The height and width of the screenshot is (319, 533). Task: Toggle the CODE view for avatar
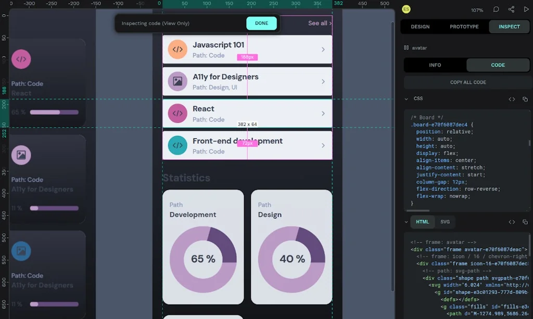click(498, 65)
